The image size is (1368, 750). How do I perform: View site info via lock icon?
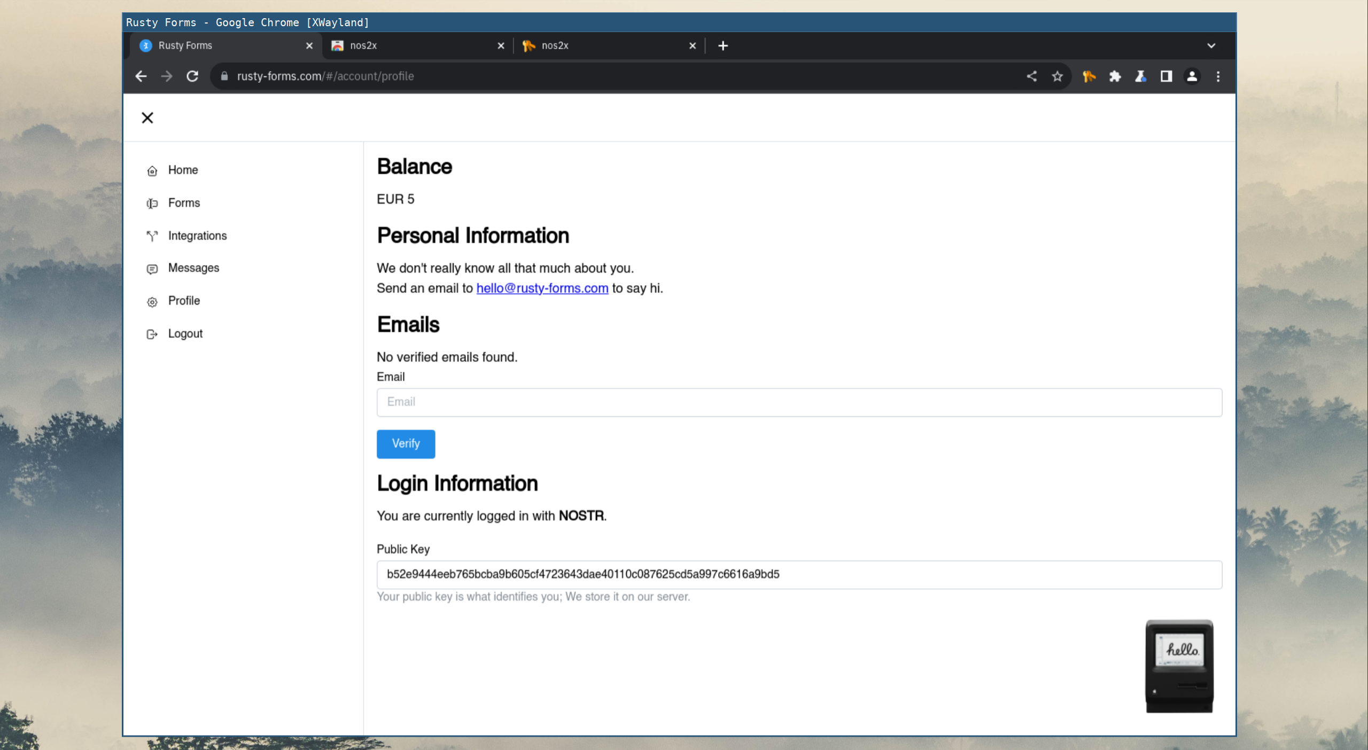click(x=224, y=76)
